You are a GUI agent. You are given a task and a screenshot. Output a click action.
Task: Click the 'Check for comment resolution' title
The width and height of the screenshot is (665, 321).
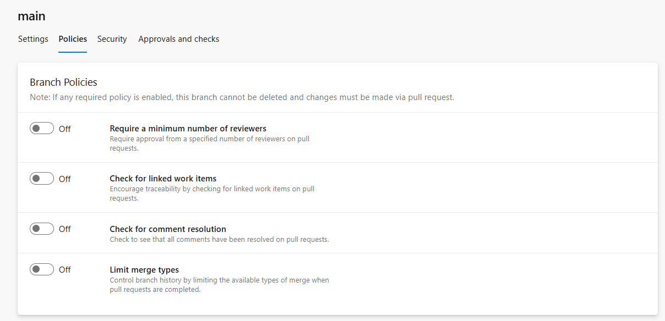point(168,229)
